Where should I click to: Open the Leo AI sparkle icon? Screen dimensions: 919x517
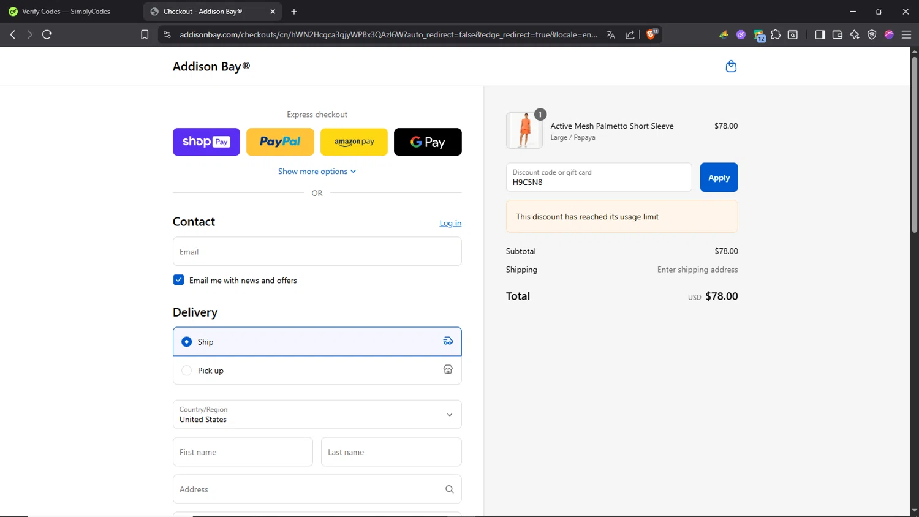tap(855, 35)
